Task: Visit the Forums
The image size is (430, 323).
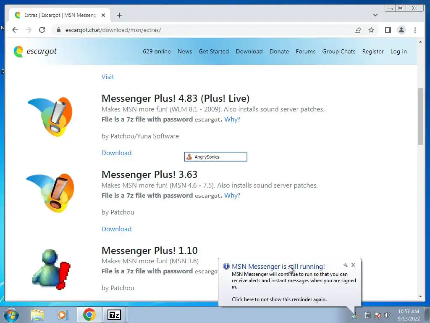Action: coord(306,51)
